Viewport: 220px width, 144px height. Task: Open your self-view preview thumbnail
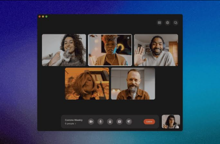[x=171, y=122]
